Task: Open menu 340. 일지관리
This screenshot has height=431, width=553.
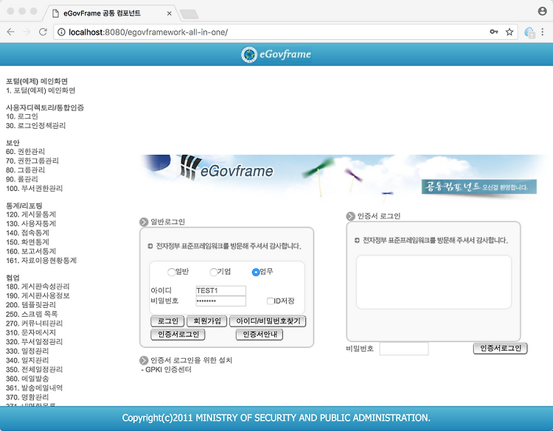Action: point(27,360)
